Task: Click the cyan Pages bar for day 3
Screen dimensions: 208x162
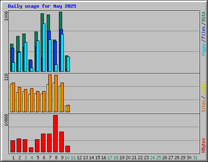Action: [x=26, y=57]
